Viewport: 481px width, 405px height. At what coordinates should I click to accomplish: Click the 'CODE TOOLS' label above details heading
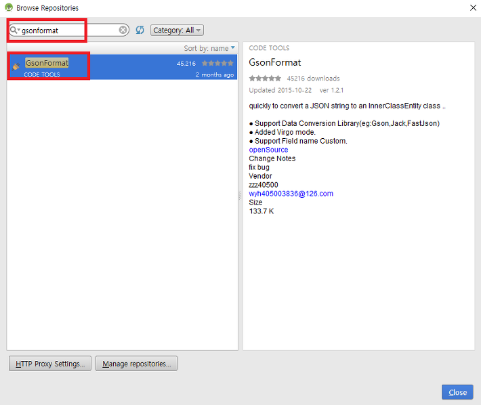tap(269, 48)
